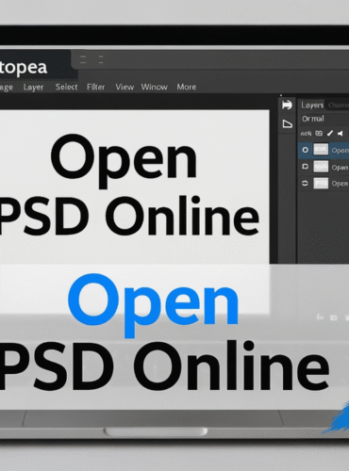Open the Window menu
Image resolution: width=349 pixels, height=471 pixels.
click(154, 87)
